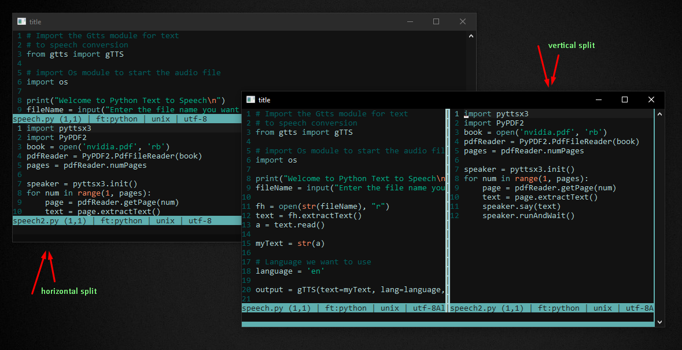Minimize the front window
Image resolution: width=682 pixels, height=350 pixels.
point(598,100)
